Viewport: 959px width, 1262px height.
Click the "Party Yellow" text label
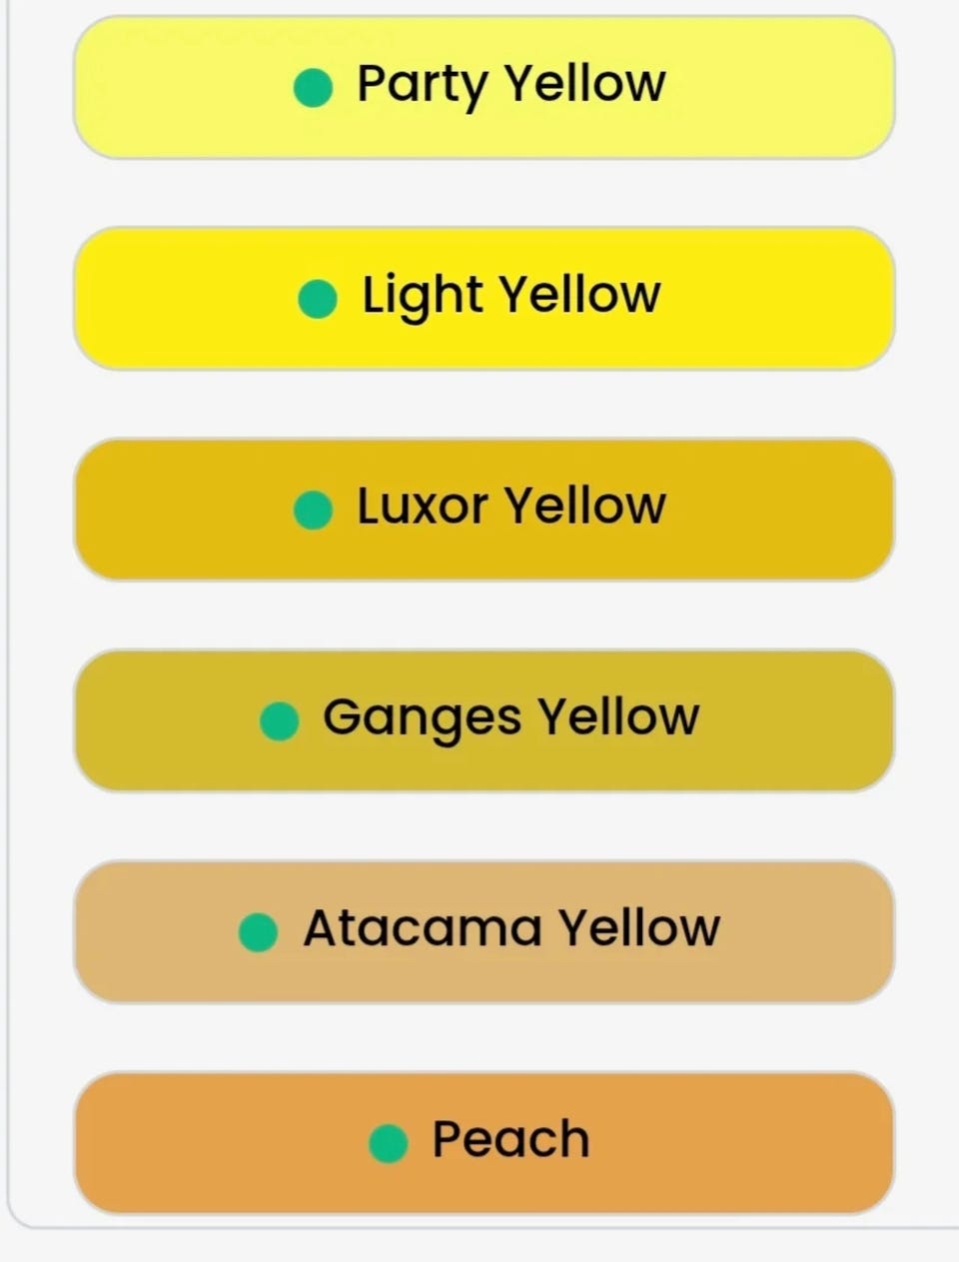click(510, 84)
